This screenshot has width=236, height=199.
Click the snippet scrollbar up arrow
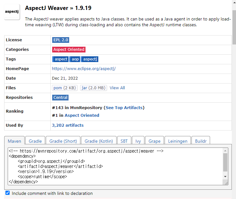(x=225, y=151)
